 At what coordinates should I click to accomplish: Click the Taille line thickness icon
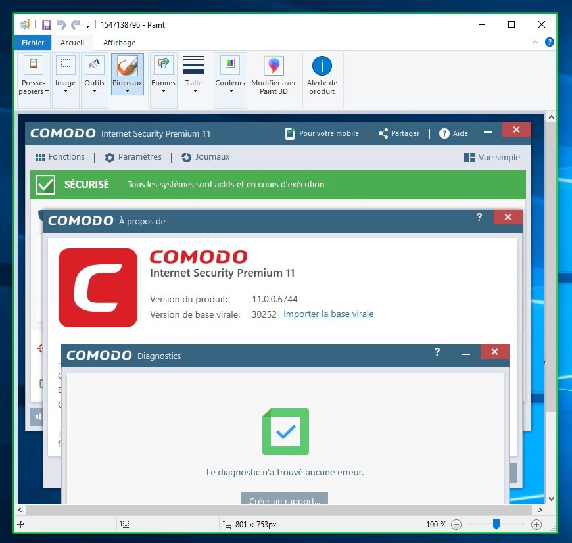point(194,65)
